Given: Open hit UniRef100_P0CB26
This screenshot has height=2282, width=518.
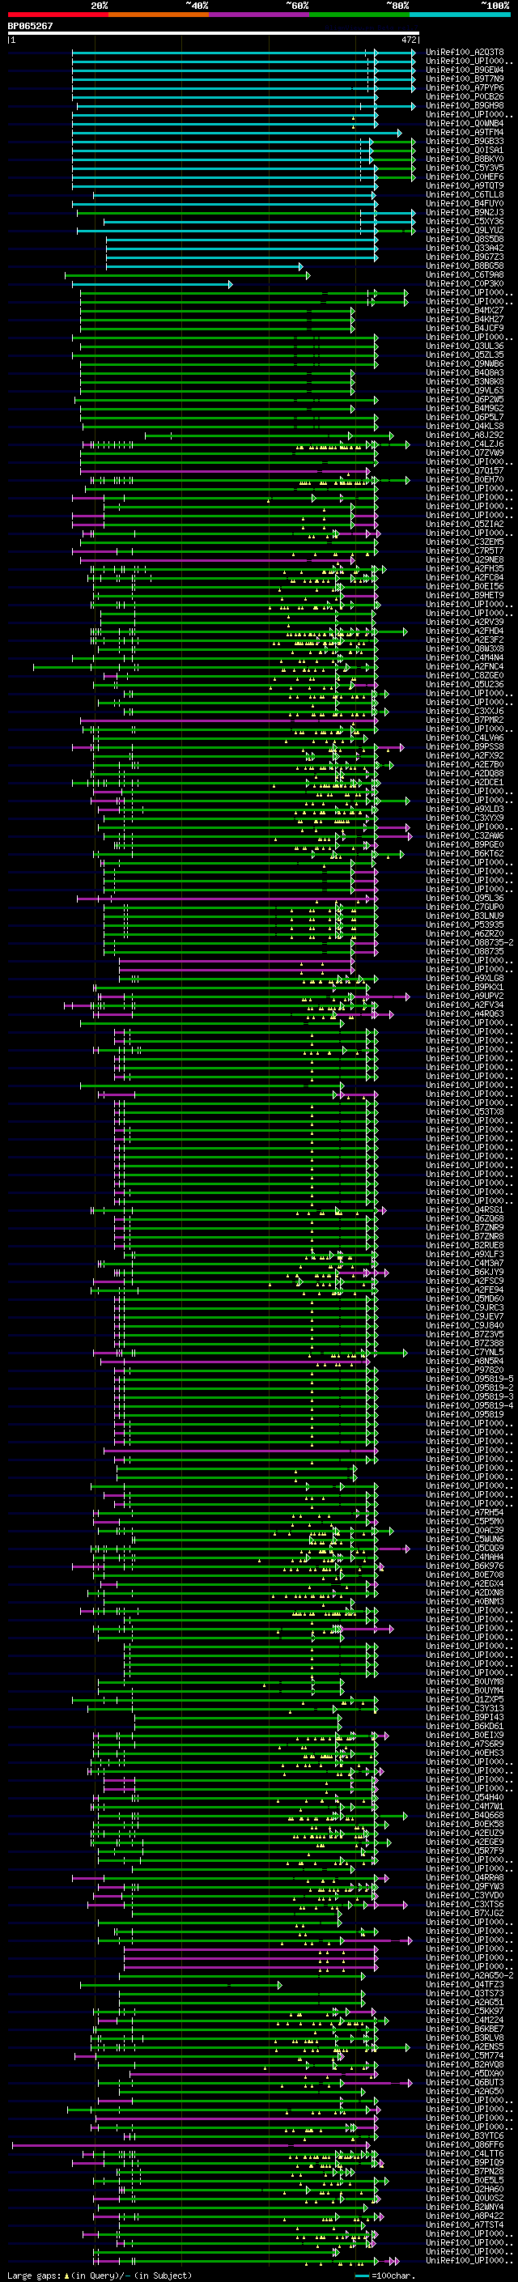Looking at the screenshot, I should pyautogui.click(x=465, y=96).
